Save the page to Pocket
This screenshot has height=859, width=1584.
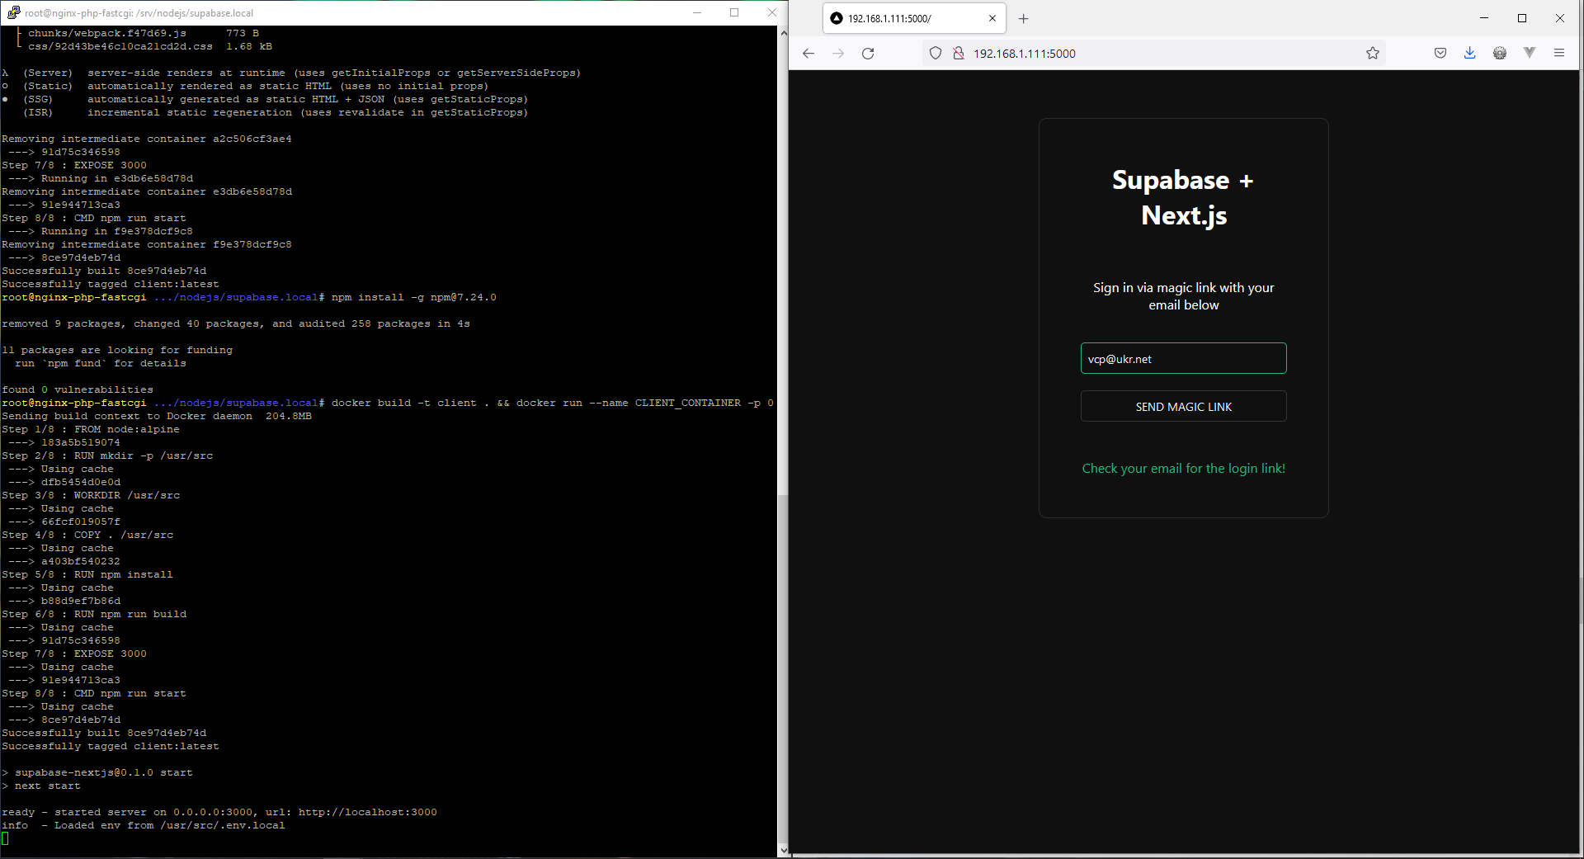click(x=1440, y=52)
